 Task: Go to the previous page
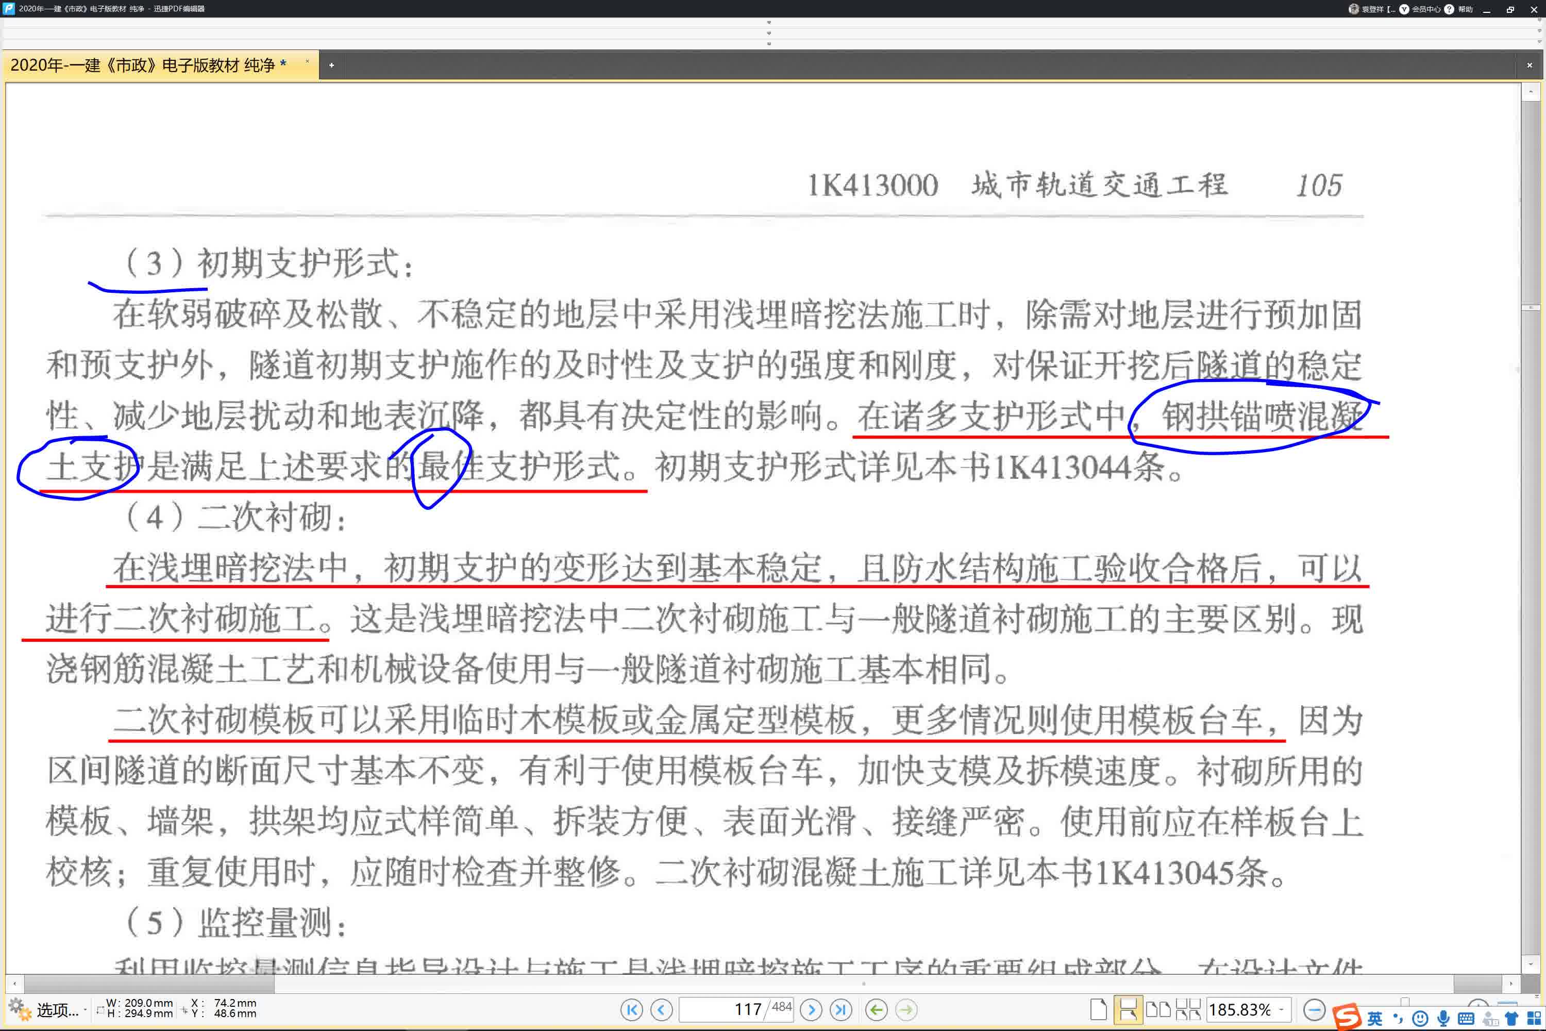coord(661,1009)
